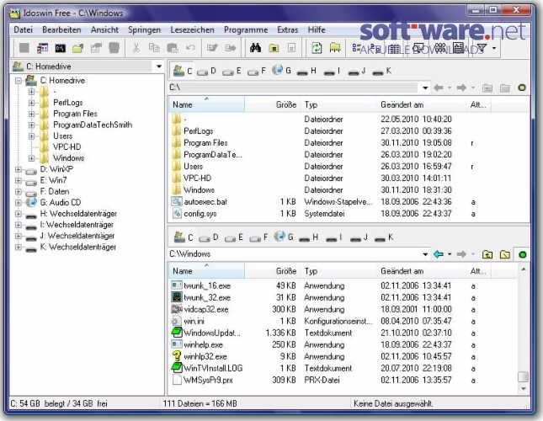Viewport: 543px width, 421px height.
Task: Open the filter options dropdown arrow
Action: pyautogui.click(x=494, y=48)
